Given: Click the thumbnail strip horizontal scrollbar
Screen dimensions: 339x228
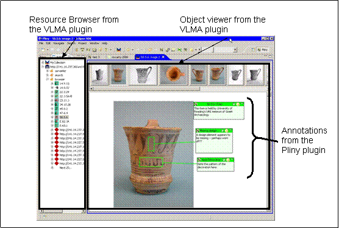Looking at the screenshot, I should tap(145, 88).
